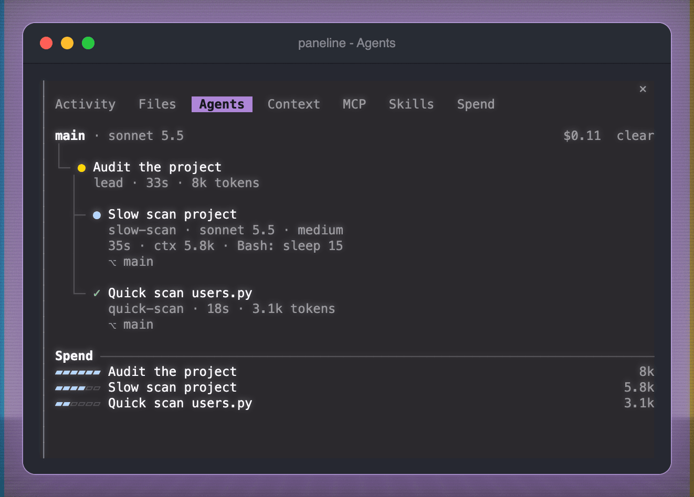Open the MCP tab
This screenshot has height=497, width=694.
point(354,104)
